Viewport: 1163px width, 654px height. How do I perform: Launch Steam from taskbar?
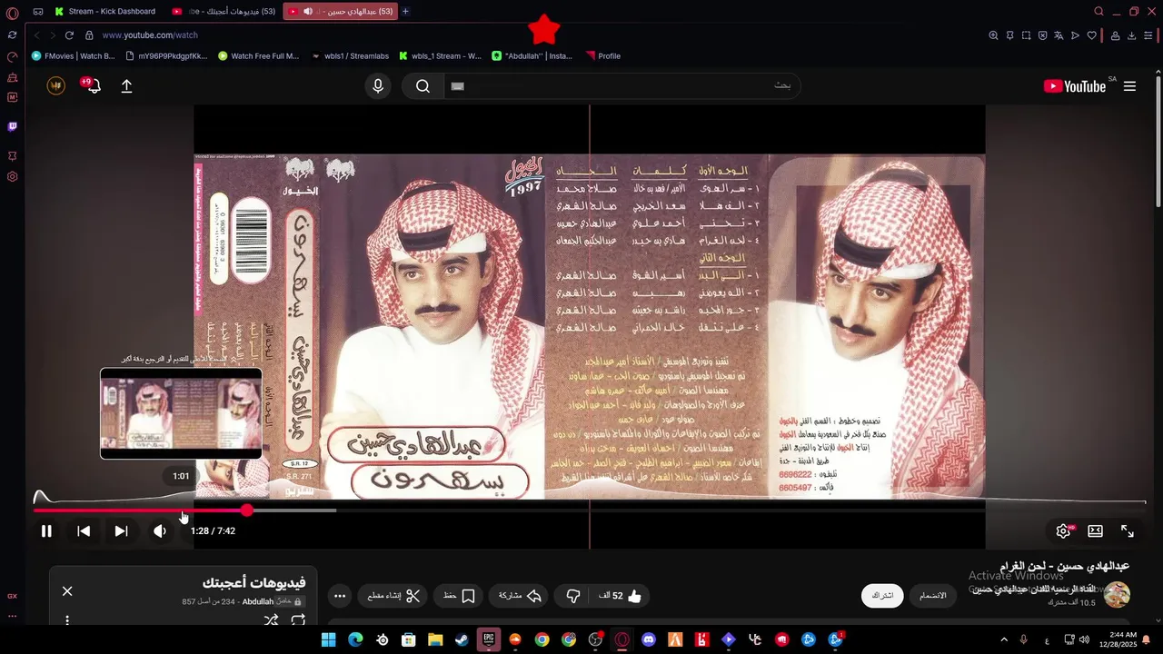tap(462, 639)
